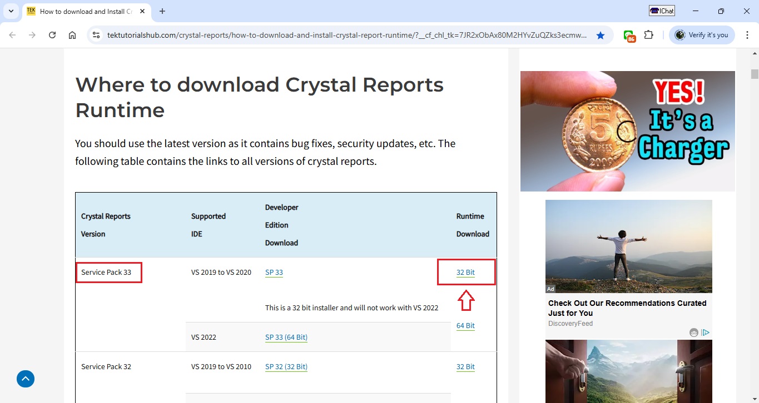The image size is (759, 403).
Task: Open the door and mountain ad image
Action: coord(629,371)
